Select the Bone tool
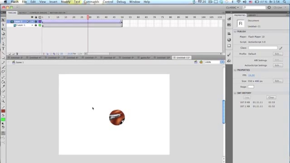This screenshot has height=163, width=290. tap(3, 77)
